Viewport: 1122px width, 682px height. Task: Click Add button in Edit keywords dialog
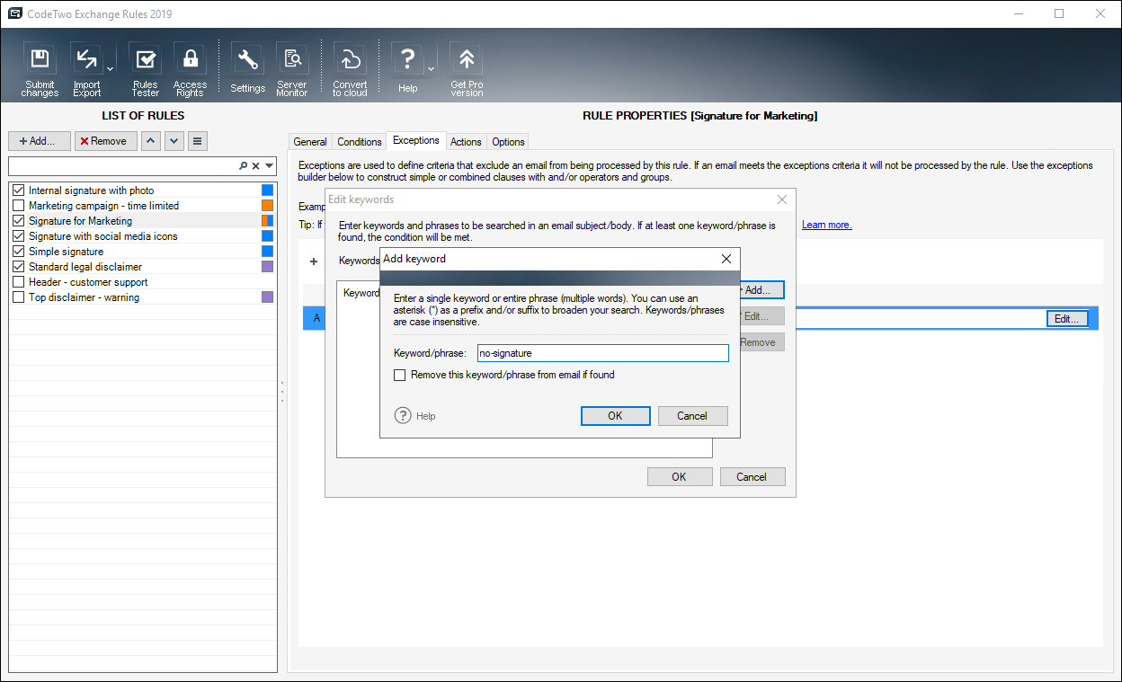pyautogui.click(x=761, y=290)
